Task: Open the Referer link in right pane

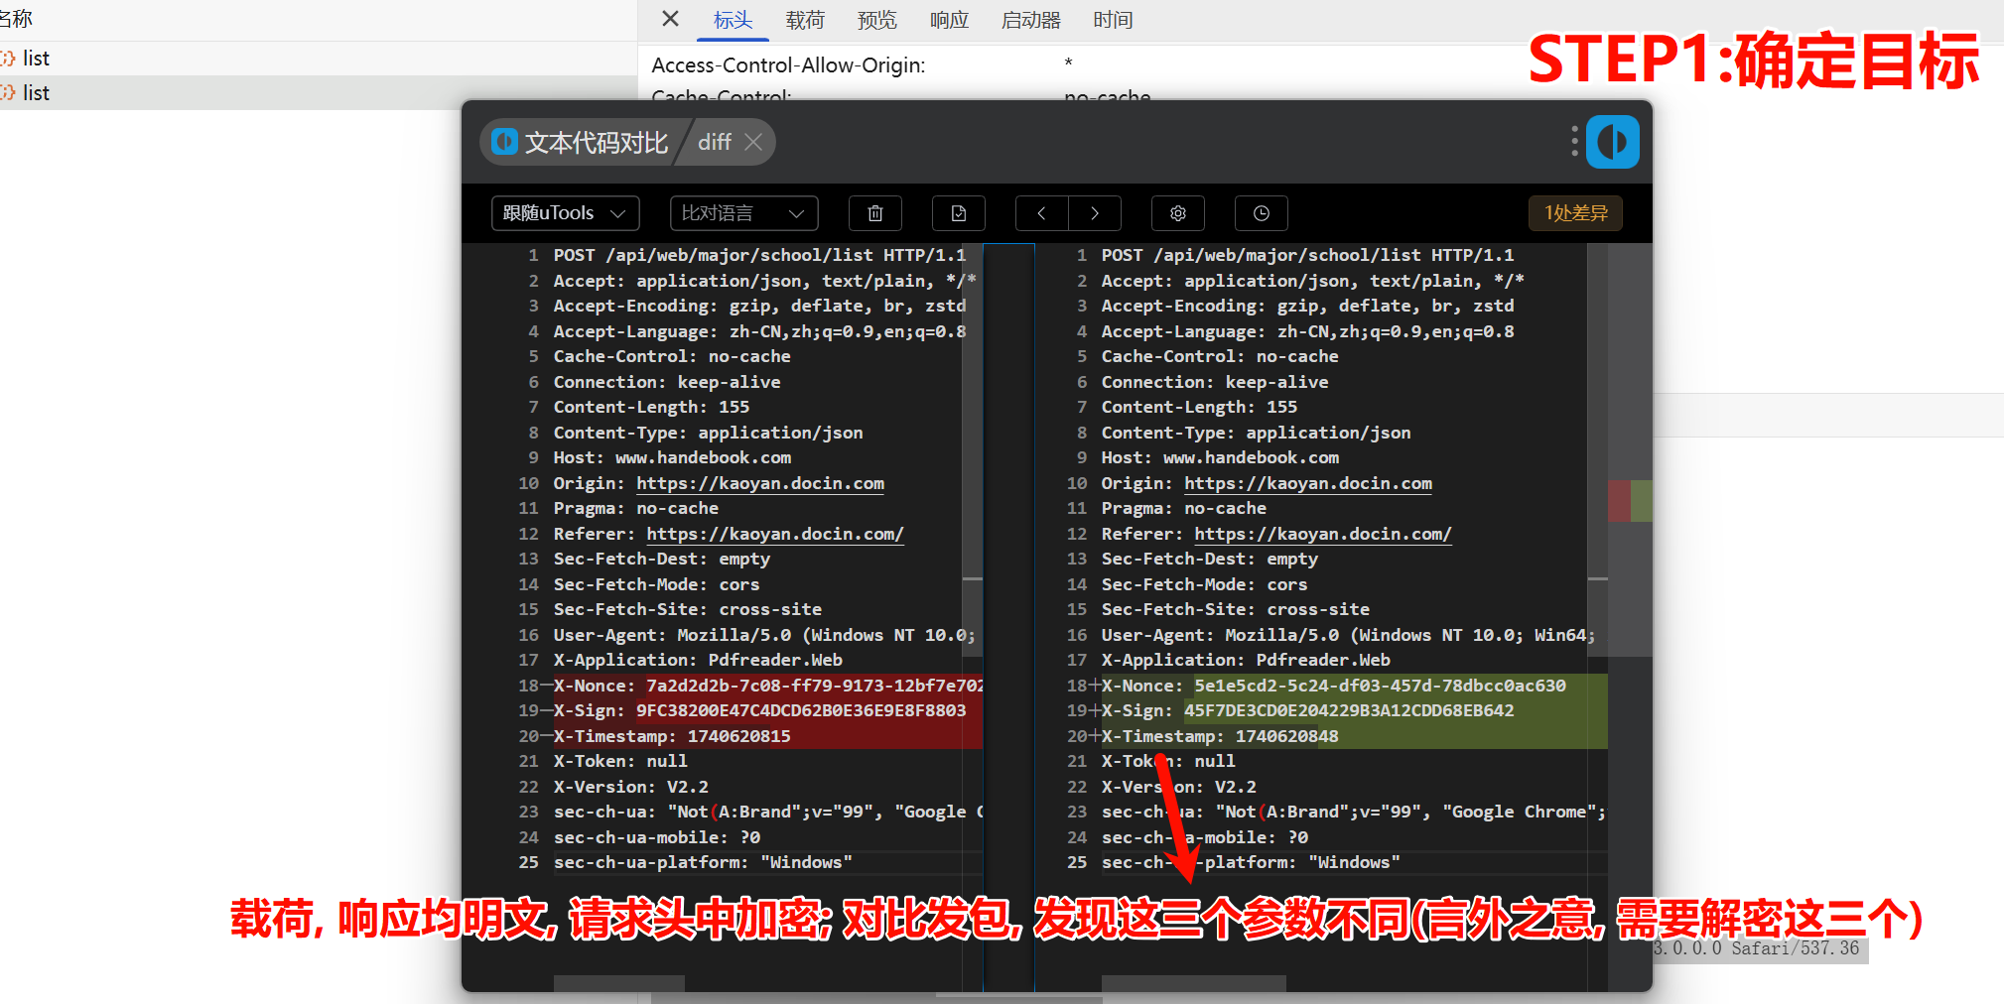Action: click(x=1322, y=534)
